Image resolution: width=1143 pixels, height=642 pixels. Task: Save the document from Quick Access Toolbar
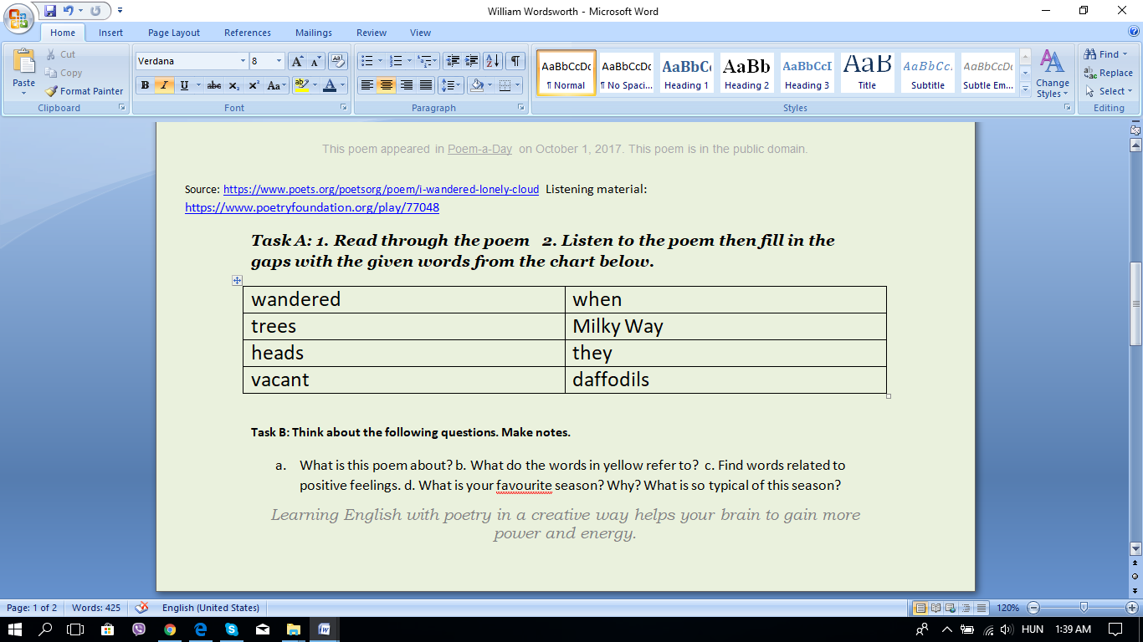(x=50, y=11)
